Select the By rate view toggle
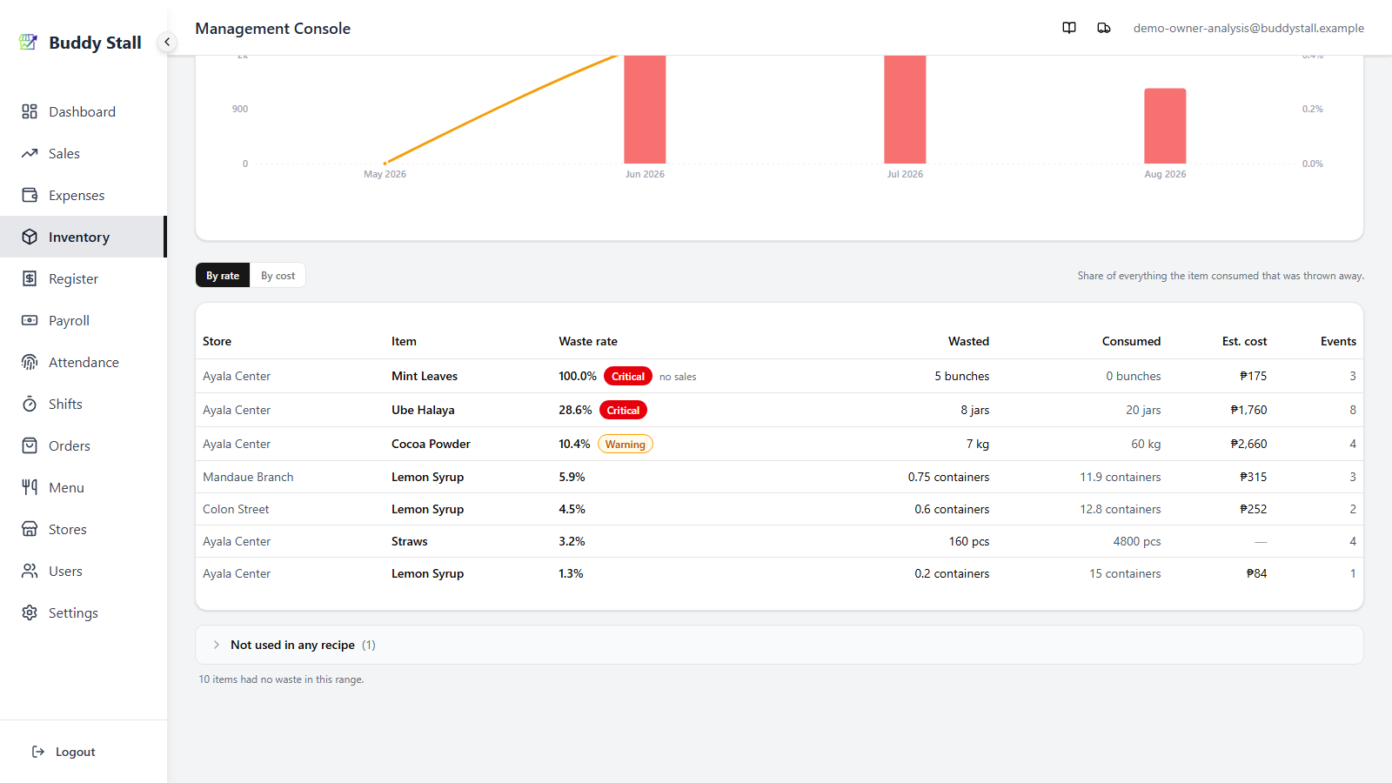 [x=223, y=275]
